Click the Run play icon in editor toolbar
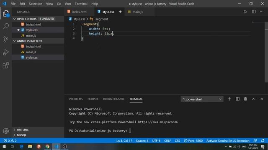The width and height of the screenshot is (268, 150). [x=245, y=12]
